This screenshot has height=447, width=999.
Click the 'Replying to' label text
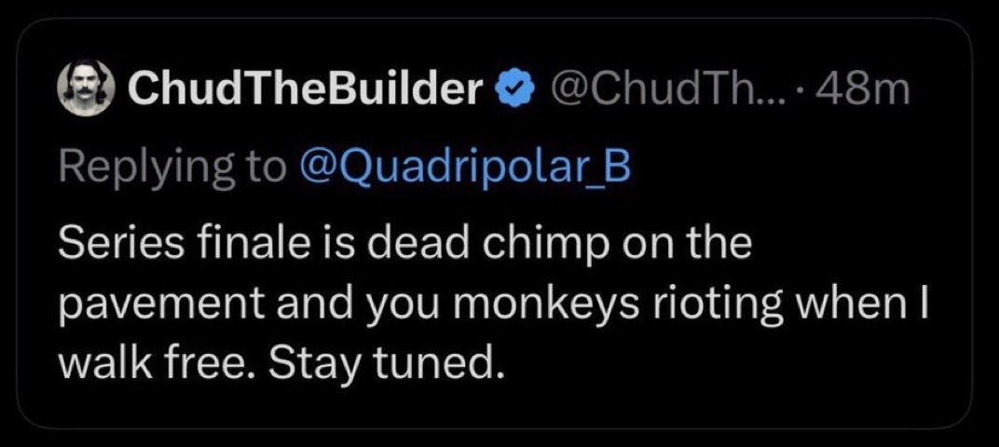point(172,169)
